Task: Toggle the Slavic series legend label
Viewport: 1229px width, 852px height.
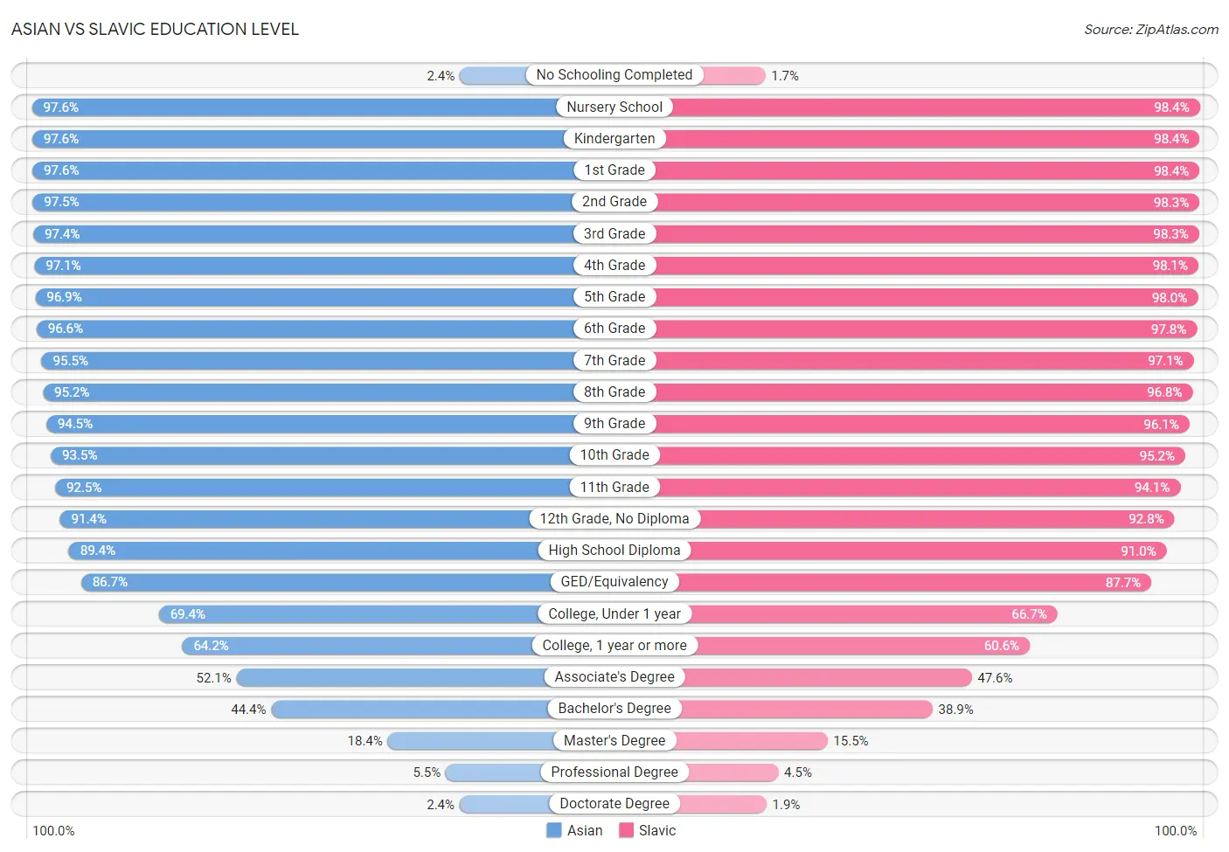Action: click(x=657, y=830)
